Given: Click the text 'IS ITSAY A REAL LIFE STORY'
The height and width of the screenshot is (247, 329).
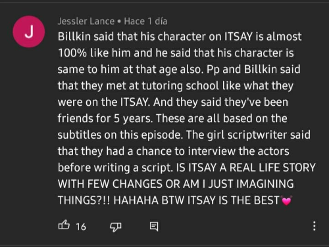Looking at the screenshot, I should pos(246,168).
